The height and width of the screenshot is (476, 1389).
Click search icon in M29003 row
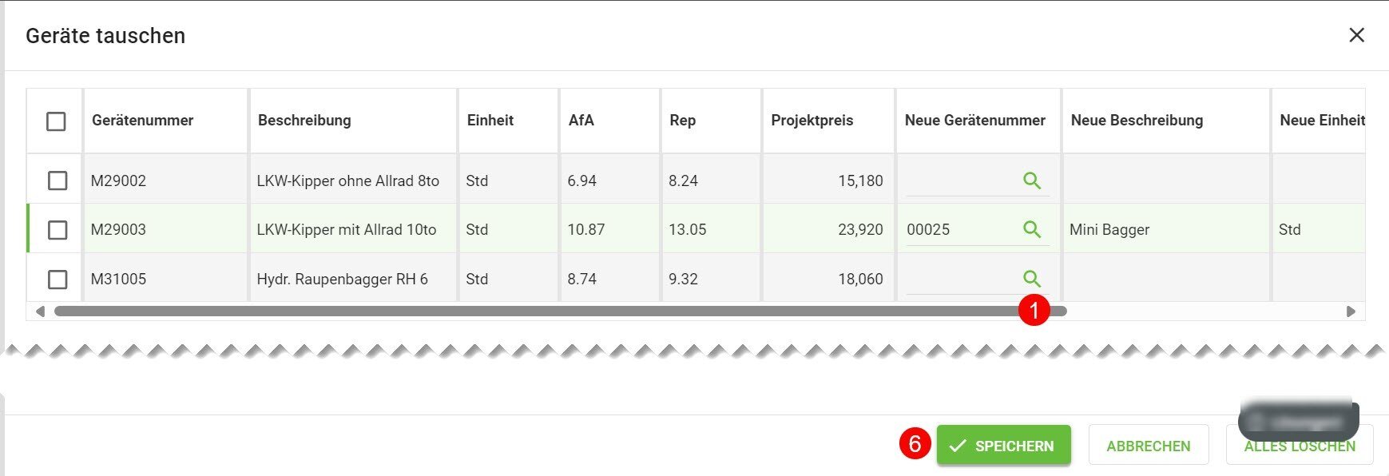coord(1031,229)
